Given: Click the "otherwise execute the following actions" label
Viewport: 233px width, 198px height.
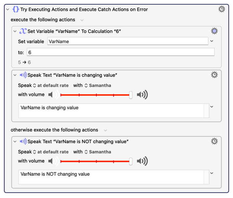Looking at the screenshot, I should point(54,130).
